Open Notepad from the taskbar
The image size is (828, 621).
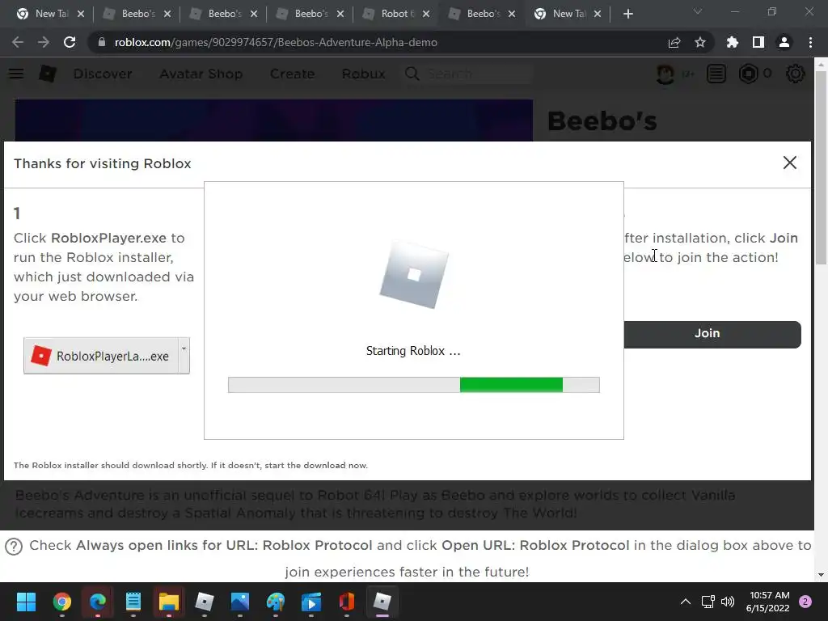pyautogui.click(x=133, y=602)
